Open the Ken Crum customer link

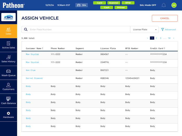[x=31, y=70]
